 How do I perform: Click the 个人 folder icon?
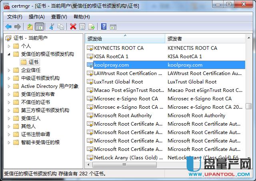[x=16, y=46]
